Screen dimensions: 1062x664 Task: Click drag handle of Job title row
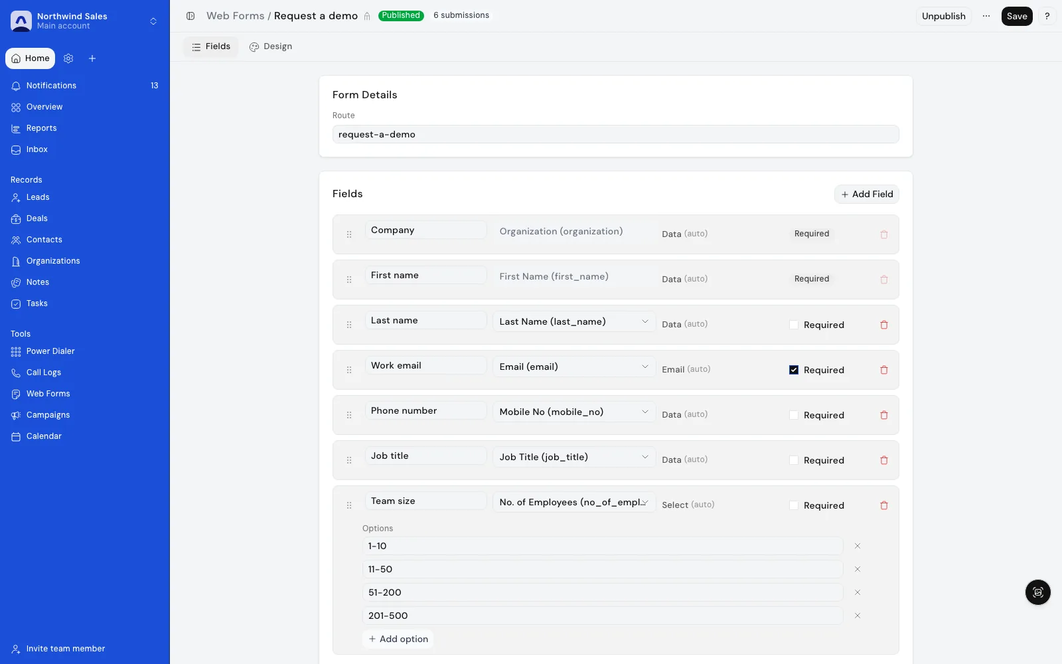point(349,460)
